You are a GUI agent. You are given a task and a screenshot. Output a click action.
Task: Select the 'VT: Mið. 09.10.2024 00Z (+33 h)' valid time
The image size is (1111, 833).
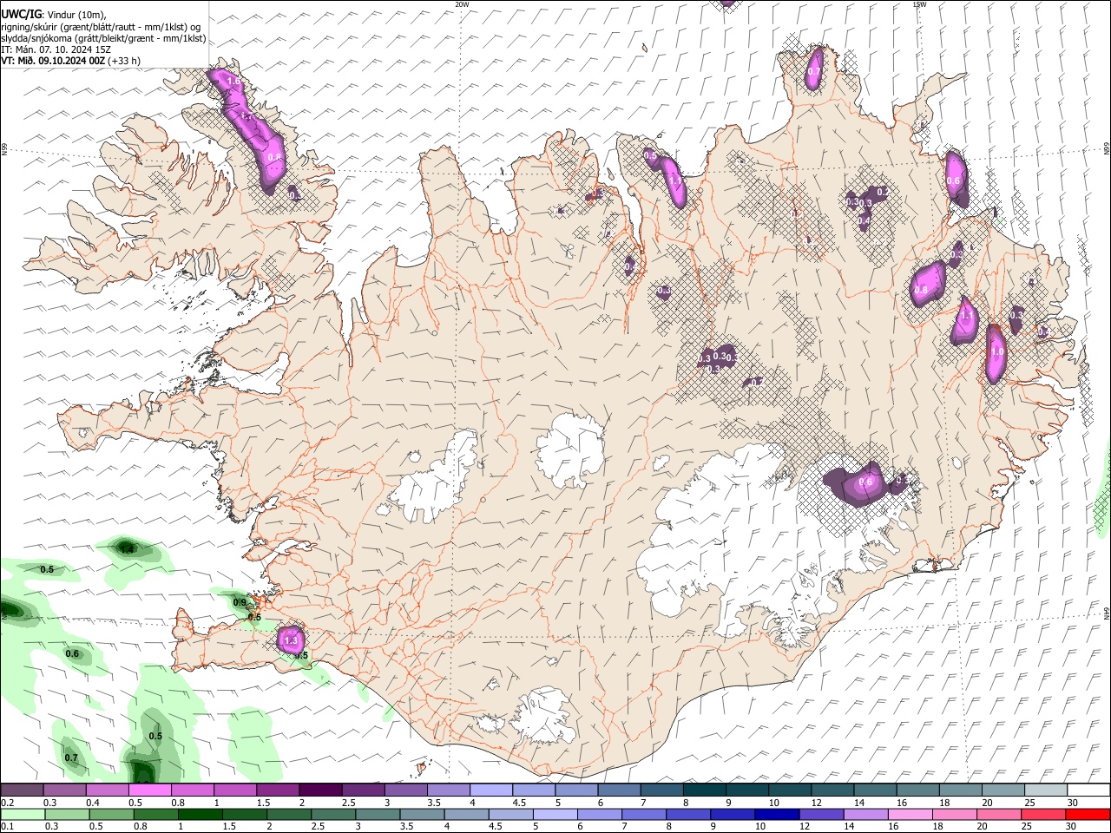(71, 61)
